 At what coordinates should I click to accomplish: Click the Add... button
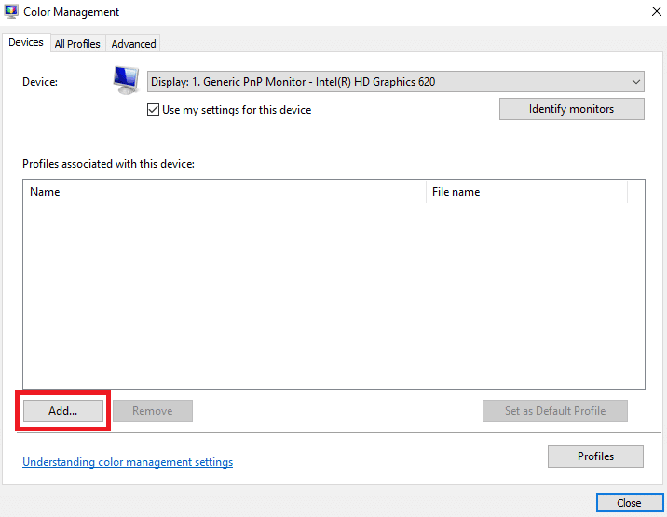click(x=63, y=411)
